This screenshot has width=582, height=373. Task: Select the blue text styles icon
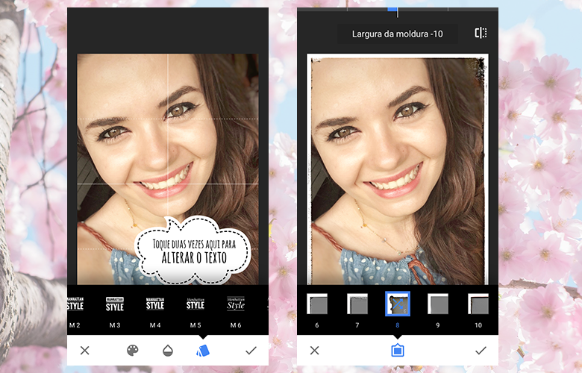(203, 351)
